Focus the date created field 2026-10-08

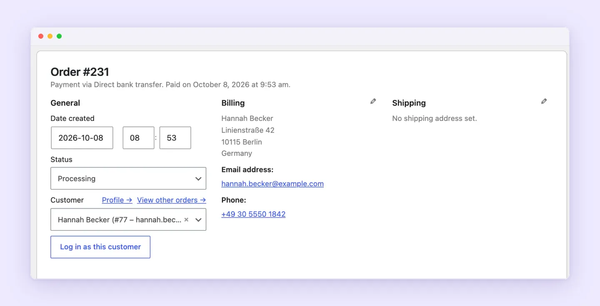click(82, 138)
